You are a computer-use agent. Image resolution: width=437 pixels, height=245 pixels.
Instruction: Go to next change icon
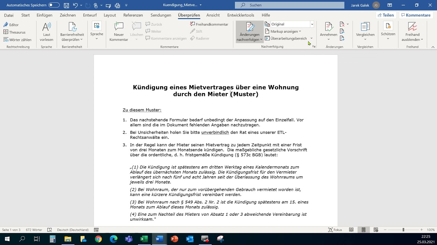(342, 38)
